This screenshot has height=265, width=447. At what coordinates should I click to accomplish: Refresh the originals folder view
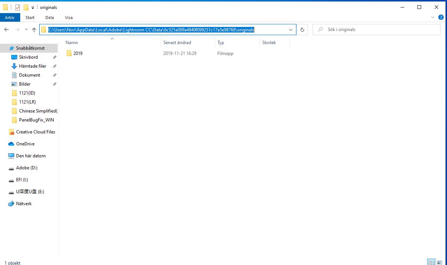tap(302, 30)
